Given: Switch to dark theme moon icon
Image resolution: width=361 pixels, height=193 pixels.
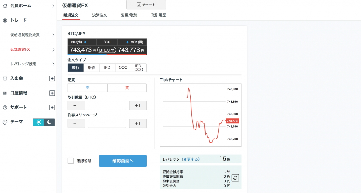Looking at the screenshot, I should click(49, 122).
